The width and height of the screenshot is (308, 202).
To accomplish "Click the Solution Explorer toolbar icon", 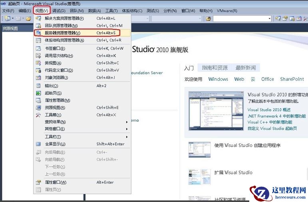I will pos(278,19).
